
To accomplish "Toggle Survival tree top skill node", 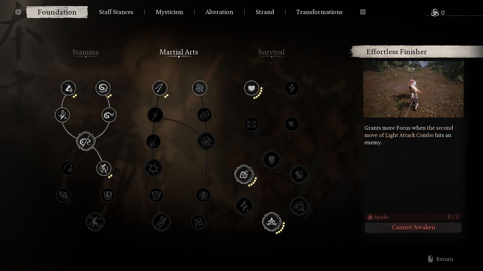I will tap(252, 88).
